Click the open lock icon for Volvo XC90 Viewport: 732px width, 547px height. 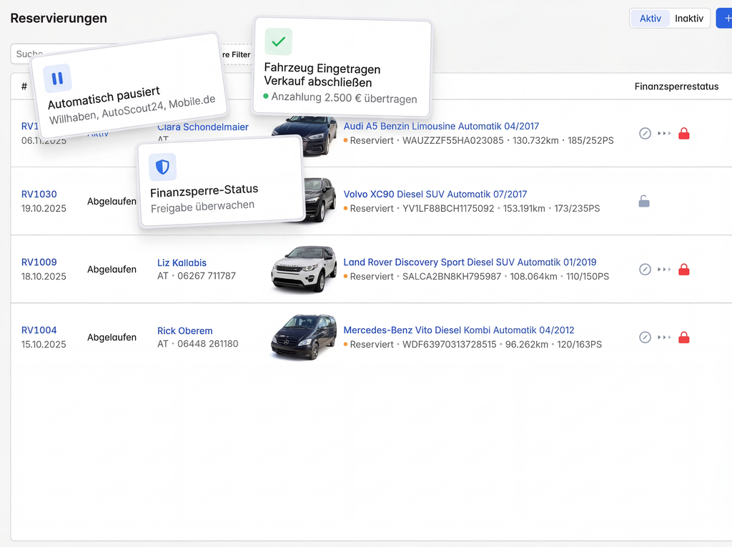click(x=644, y=202)
